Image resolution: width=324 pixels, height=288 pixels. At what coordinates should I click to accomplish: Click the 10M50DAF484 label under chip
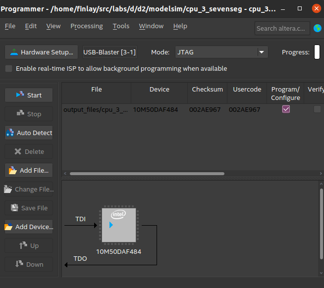tap(118, 252)
